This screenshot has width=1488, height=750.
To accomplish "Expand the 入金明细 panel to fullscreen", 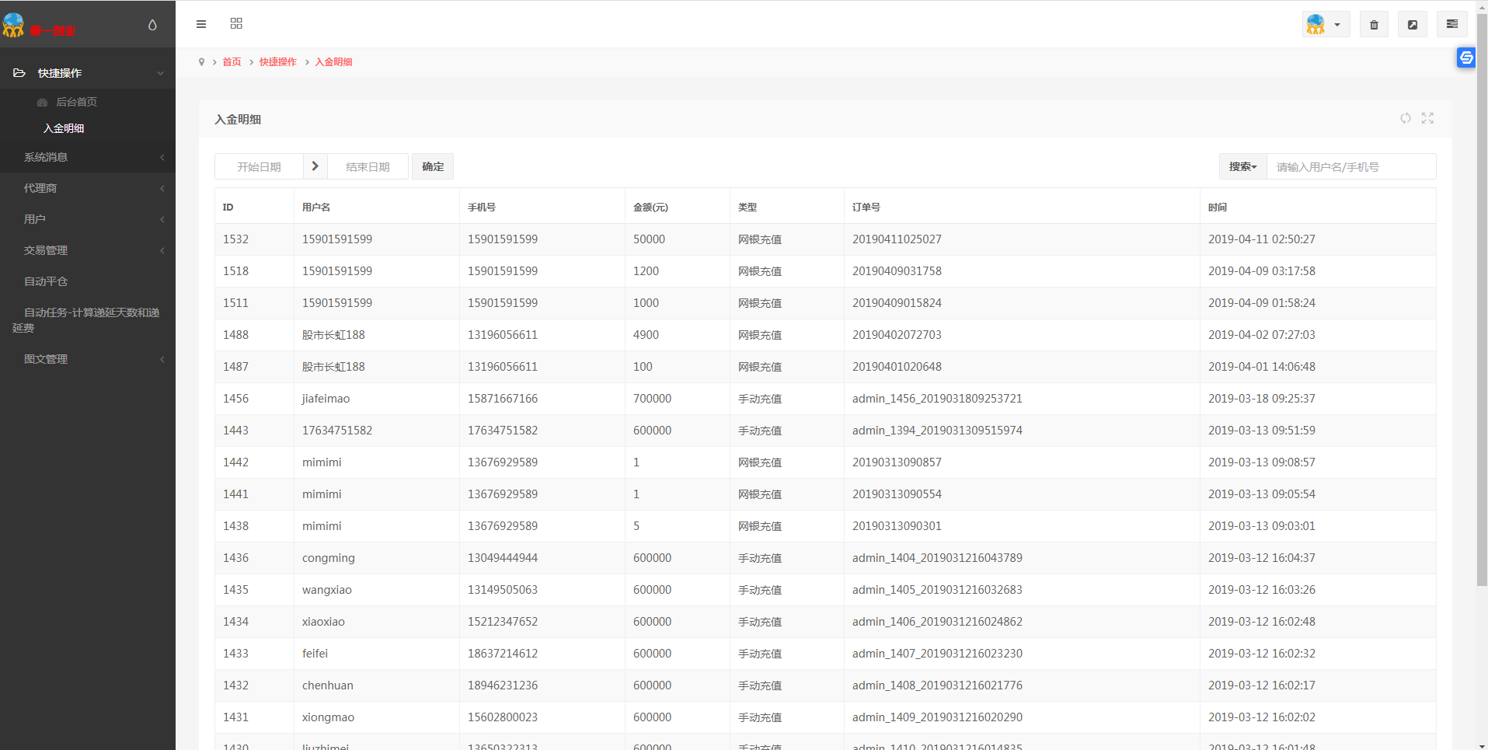I will [1427, 118].
